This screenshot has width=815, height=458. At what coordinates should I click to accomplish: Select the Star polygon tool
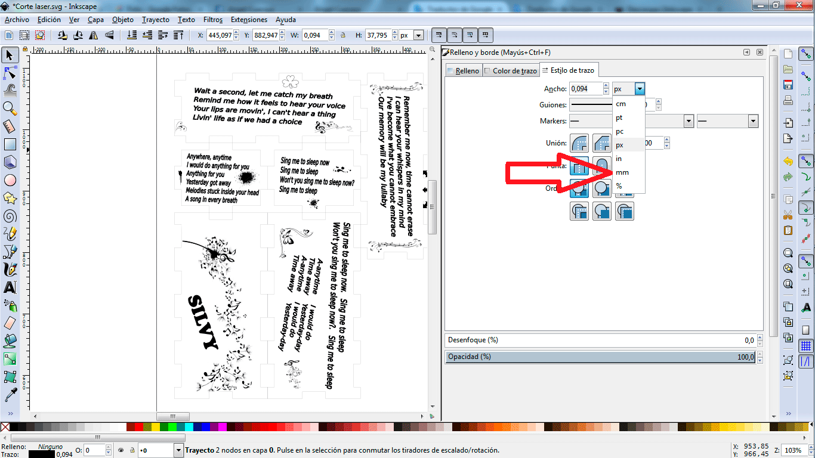10,198
